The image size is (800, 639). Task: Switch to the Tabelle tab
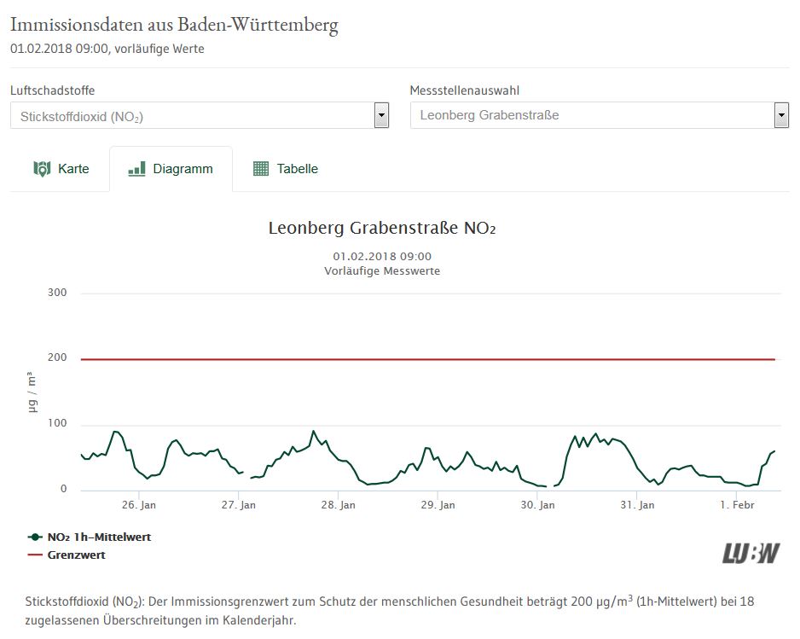pos(297,169)
